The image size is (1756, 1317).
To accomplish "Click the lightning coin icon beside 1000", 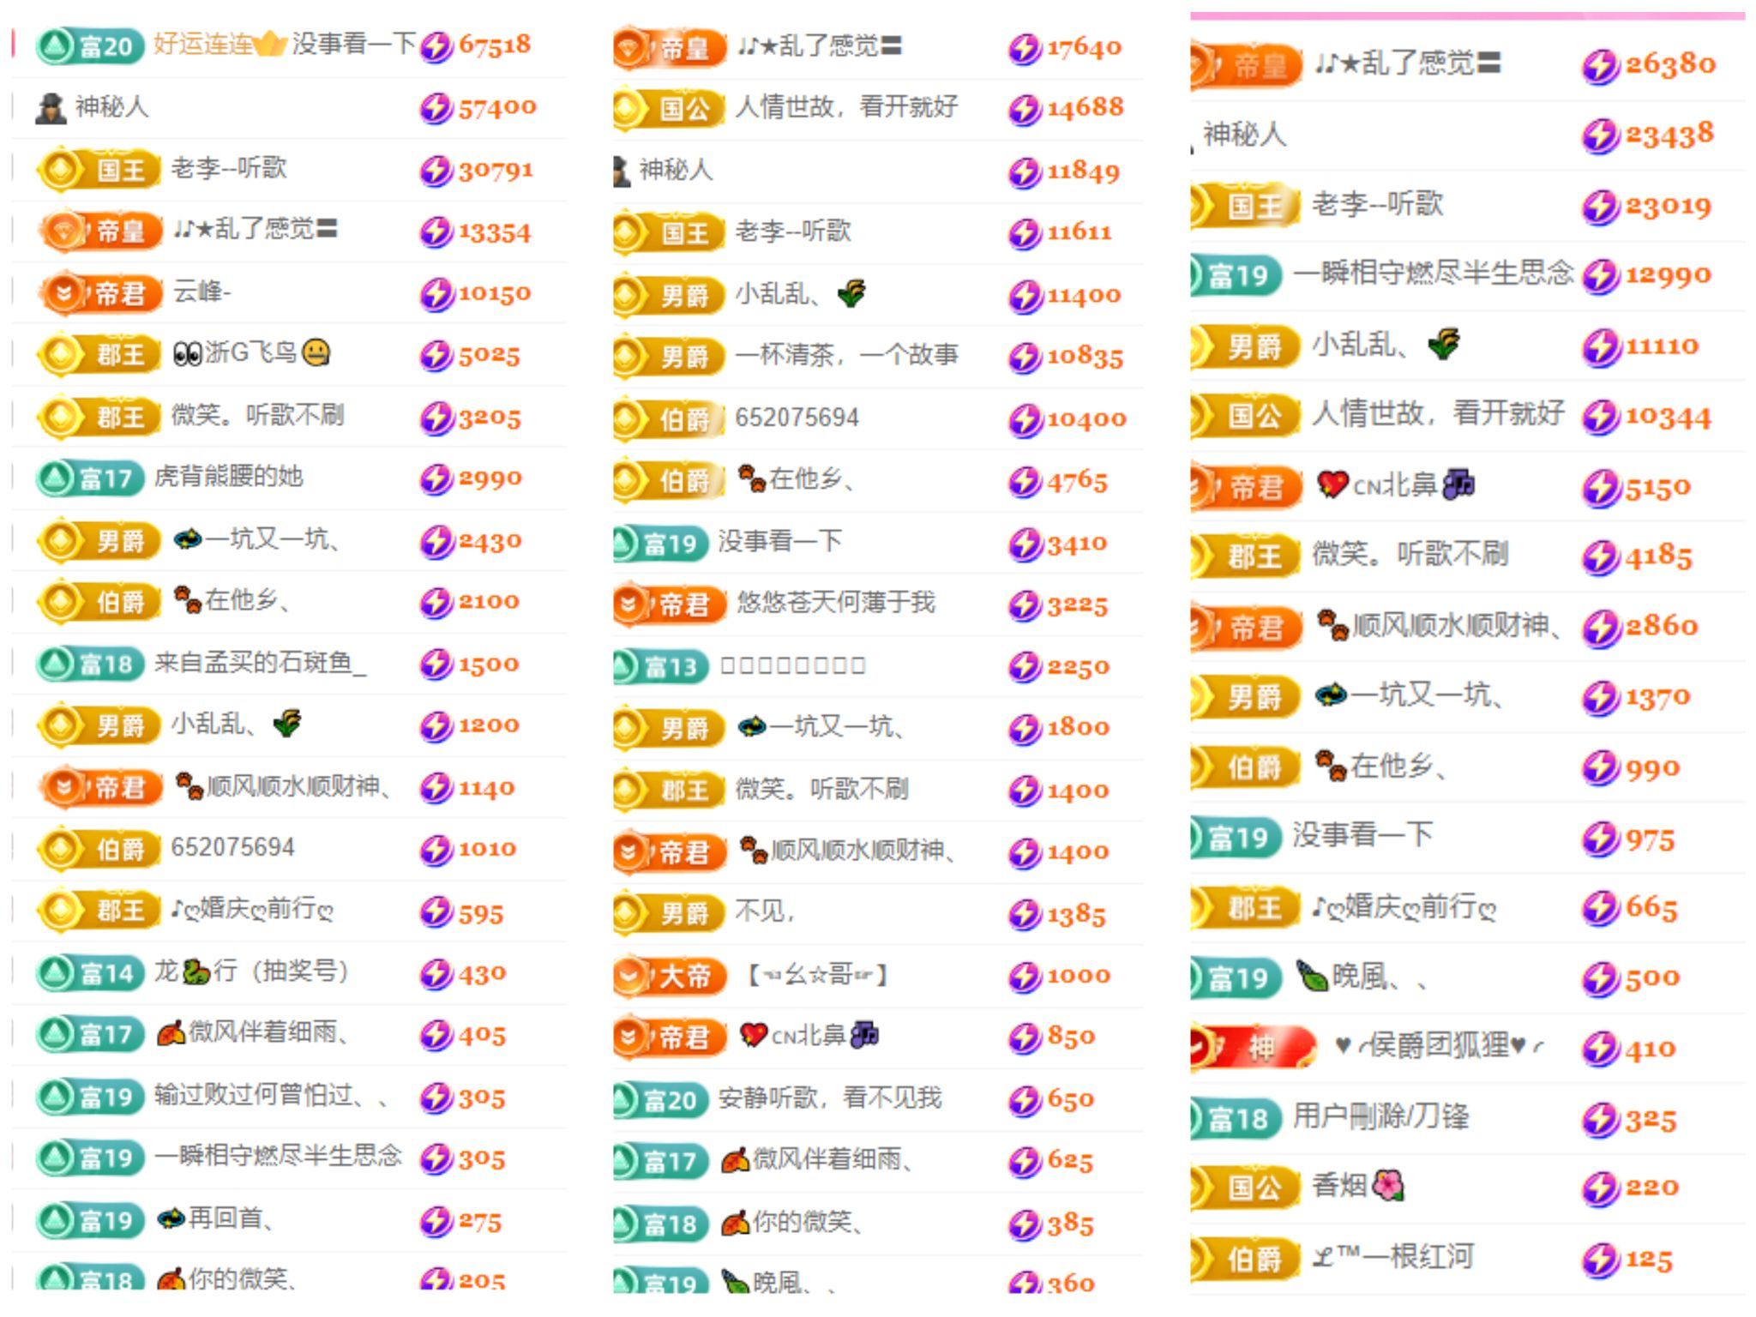I will [x=1025, y=976].
